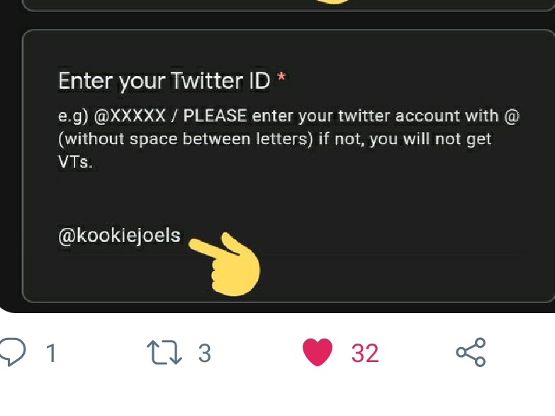Screen dimensions: 555x416
Task: Click the reply speech bubble icon
Action: pos(13,351)
